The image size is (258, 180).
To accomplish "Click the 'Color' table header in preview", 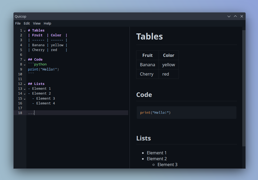I will [168, 55].
